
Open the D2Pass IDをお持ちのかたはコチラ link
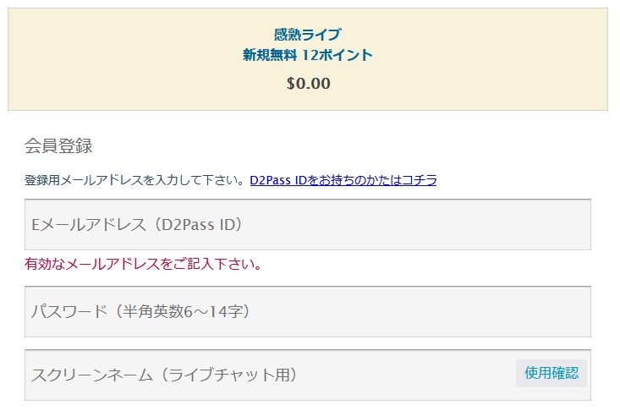tap(343, 180)
